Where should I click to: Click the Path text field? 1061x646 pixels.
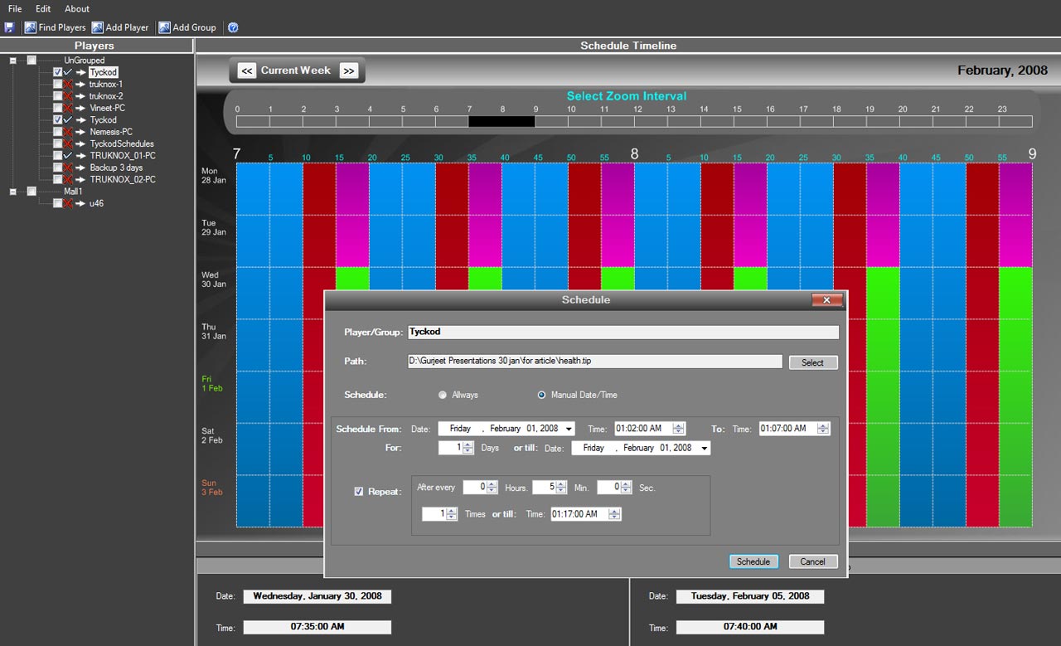pos(594,362)
